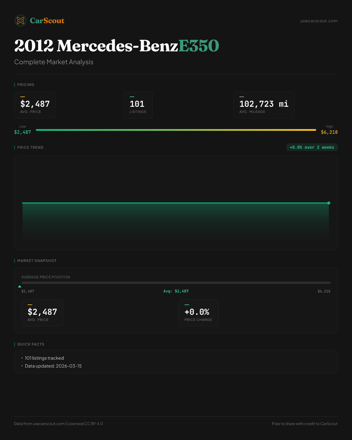Click the CarScout brand name
Image resolution: width=352 pixels, height=440 pixels.
click(x=47, y=21)
